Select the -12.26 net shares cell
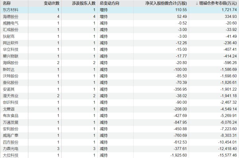Image resolution: width=239 pixels, height=158 pixels. 181,43
